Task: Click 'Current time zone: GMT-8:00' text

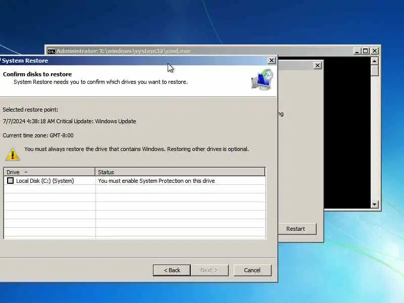Action: pos(38,135)
